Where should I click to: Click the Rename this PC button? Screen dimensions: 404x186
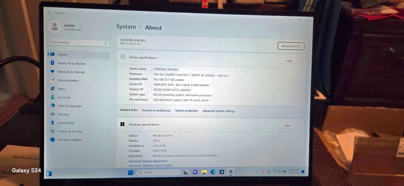pos(291,46)
